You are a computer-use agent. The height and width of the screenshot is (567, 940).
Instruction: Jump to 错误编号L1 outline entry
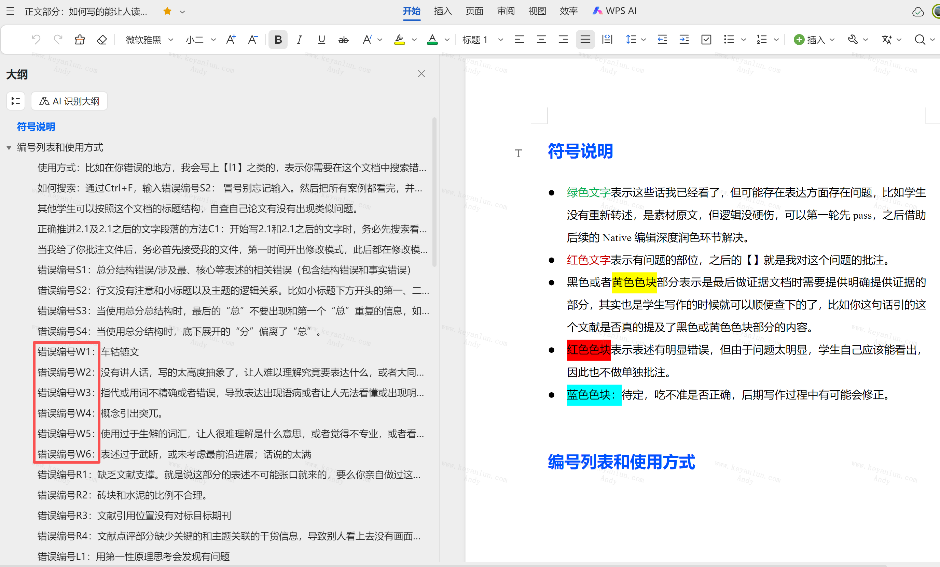pyautogui.click(x=134, y=556)
